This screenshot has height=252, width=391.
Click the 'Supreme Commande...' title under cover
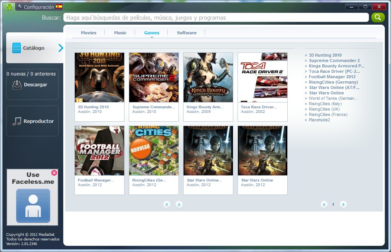coord(154,107)
